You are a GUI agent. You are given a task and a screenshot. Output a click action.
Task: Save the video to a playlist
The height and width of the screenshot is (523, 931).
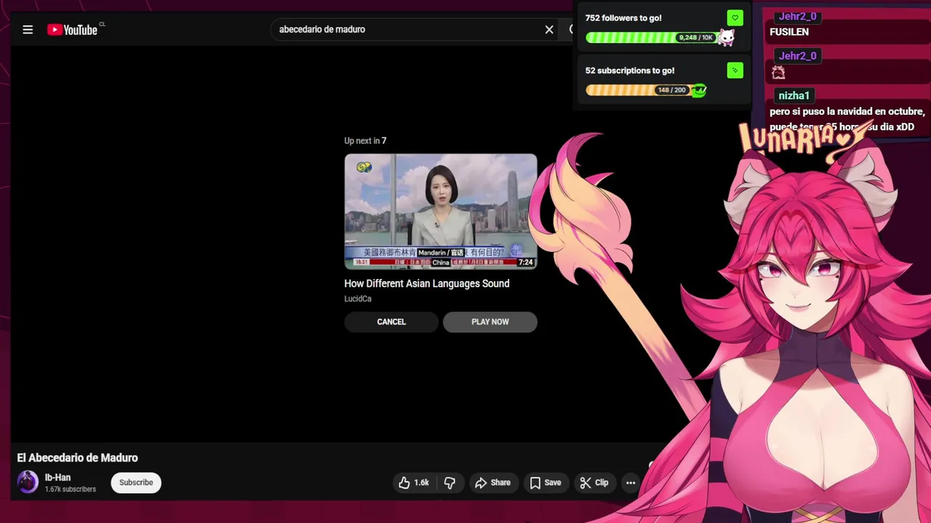tap(545, 482)
